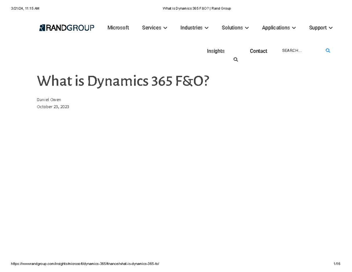Click the blue search magnifier icon
Image resolution: width=352 pixels, height=272 pixels.
pos(328,50)
